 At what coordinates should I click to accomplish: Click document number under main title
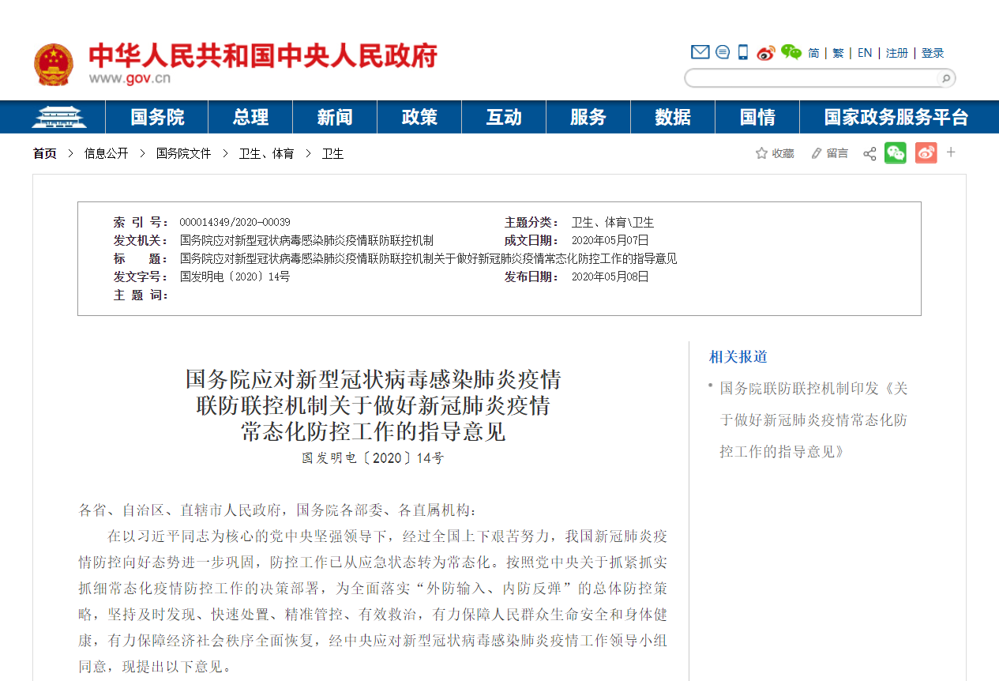click(373, 458)
